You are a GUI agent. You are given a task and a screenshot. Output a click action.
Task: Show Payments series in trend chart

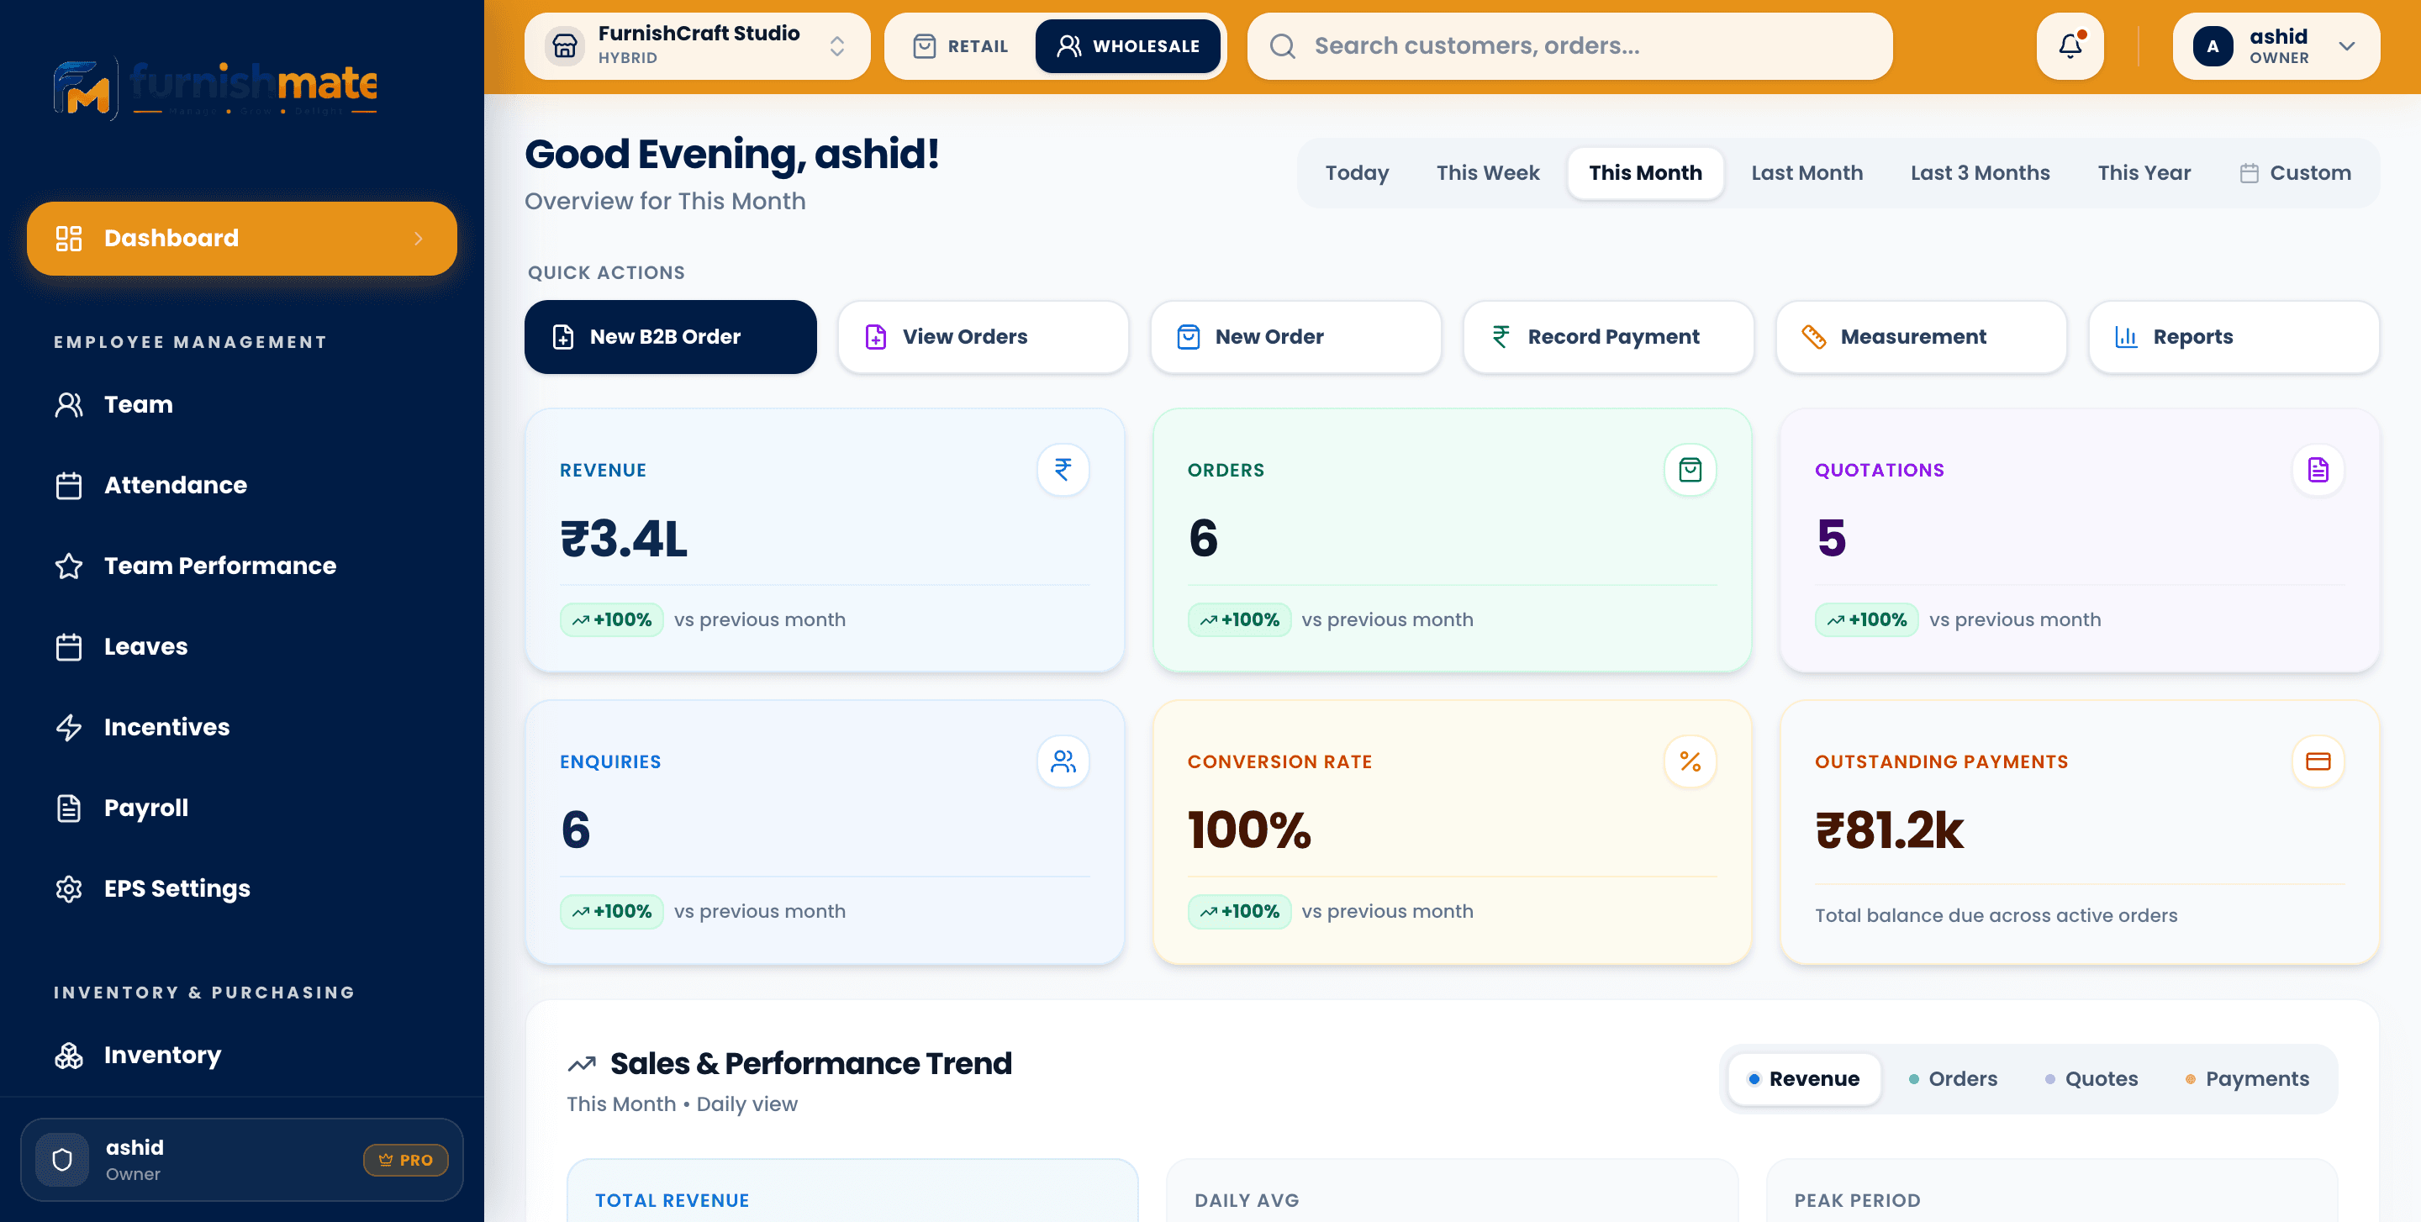pos(2246,1078)
